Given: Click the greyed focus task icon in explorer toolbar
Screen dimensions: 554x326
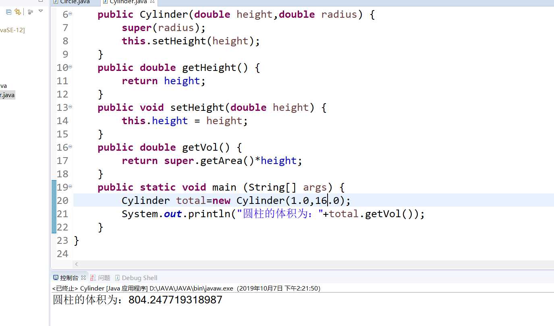Looking at the screenshot, I should (30, 12).
